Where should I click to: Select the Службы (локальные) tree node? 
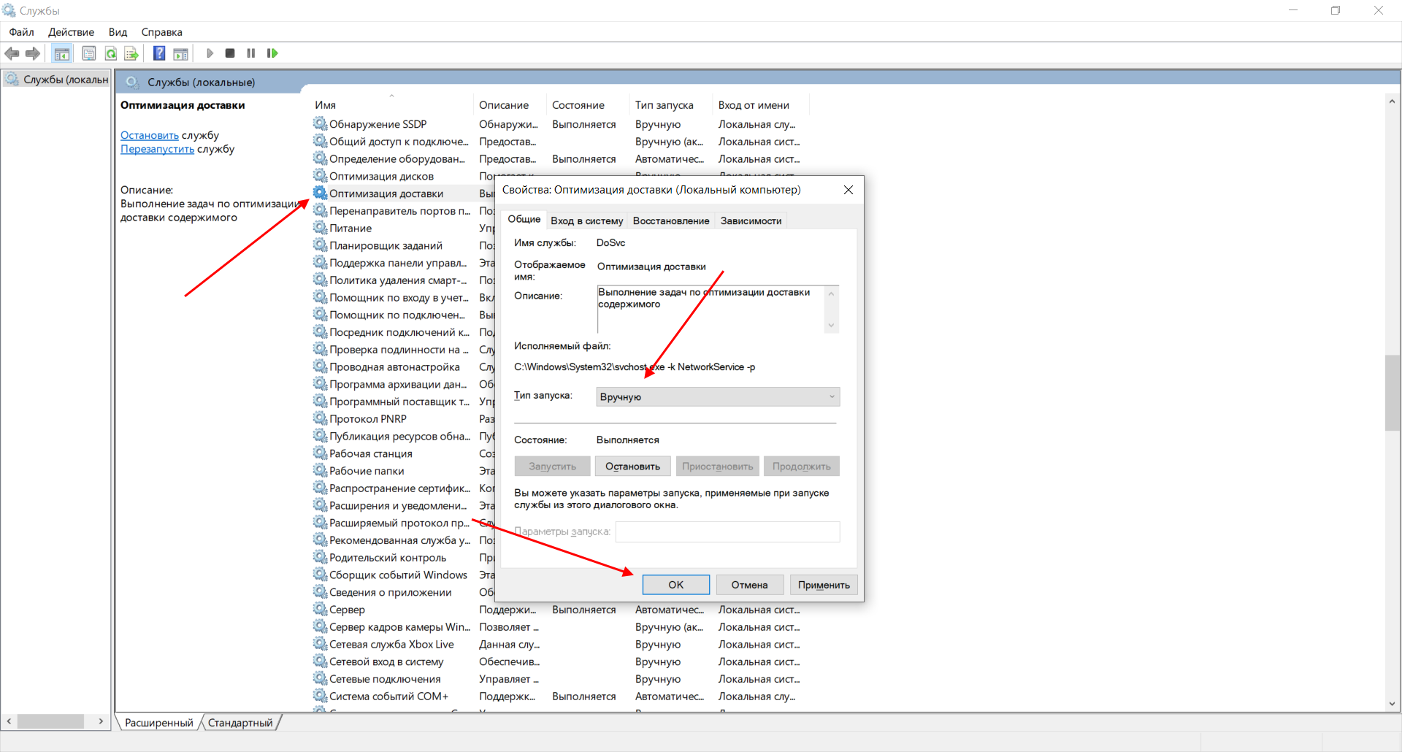(x=57, y=79)
